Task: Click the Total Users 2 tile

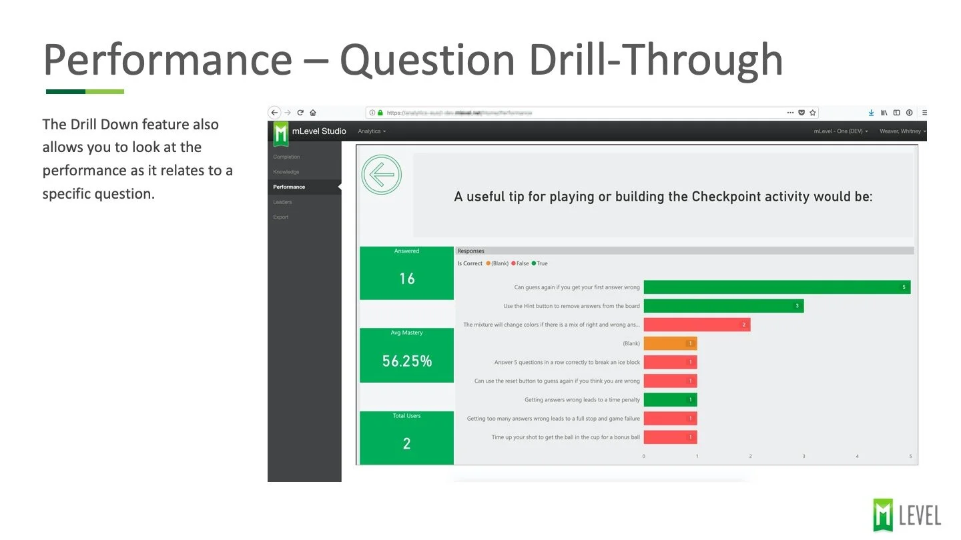Action: pyautogui.click(x=406, y=438)
